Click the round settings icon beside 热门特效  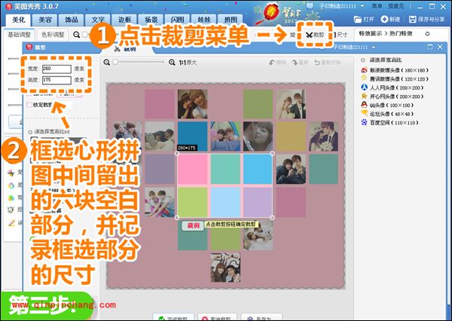tap(427, 34)
